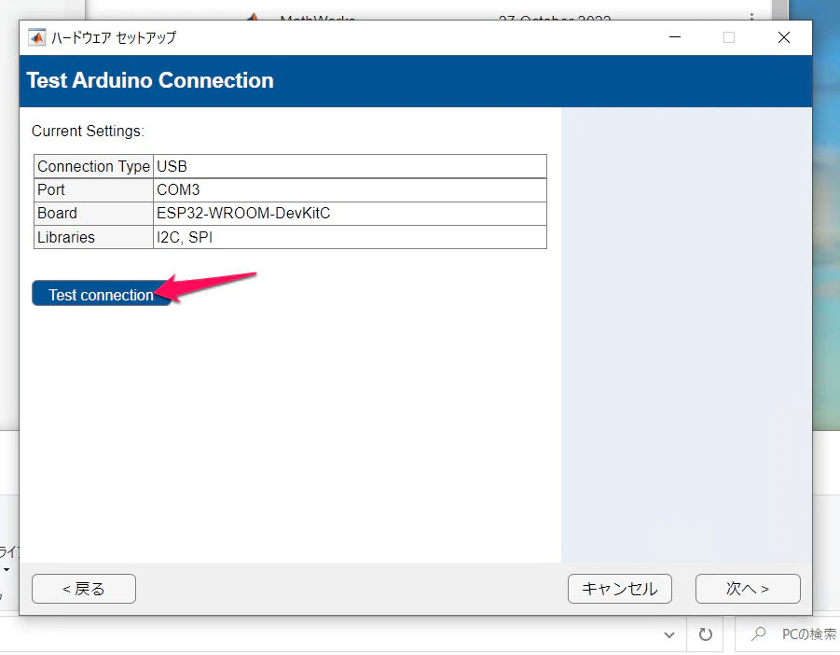Select the COM3 port value
This screenshot has width=840, height=655.
coord(350,189)
